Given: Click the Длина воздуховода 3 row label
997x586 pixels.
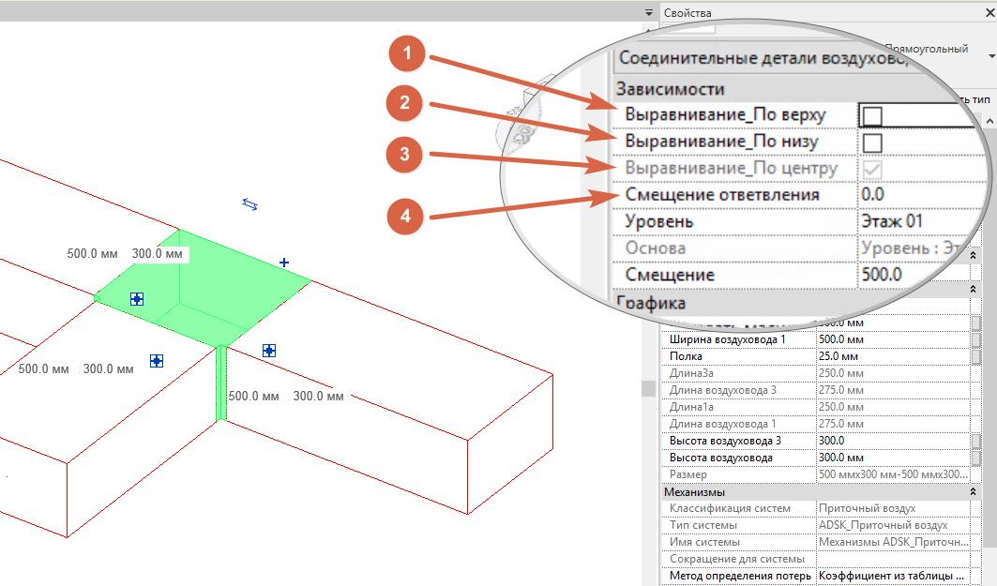Looking at the screenshot, I should point(723,390).
